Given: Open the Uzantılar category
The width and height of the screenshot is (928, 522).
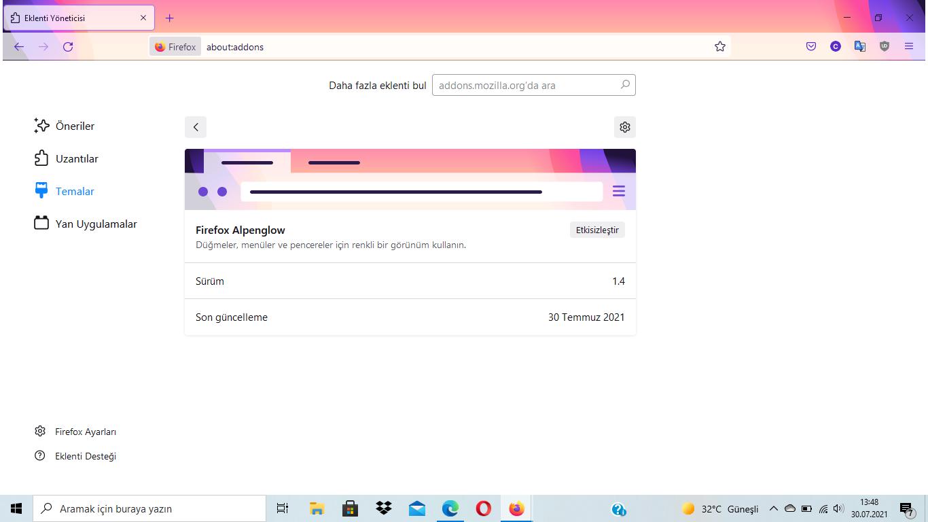Looking at the screenshot, I should pos(67,158).
